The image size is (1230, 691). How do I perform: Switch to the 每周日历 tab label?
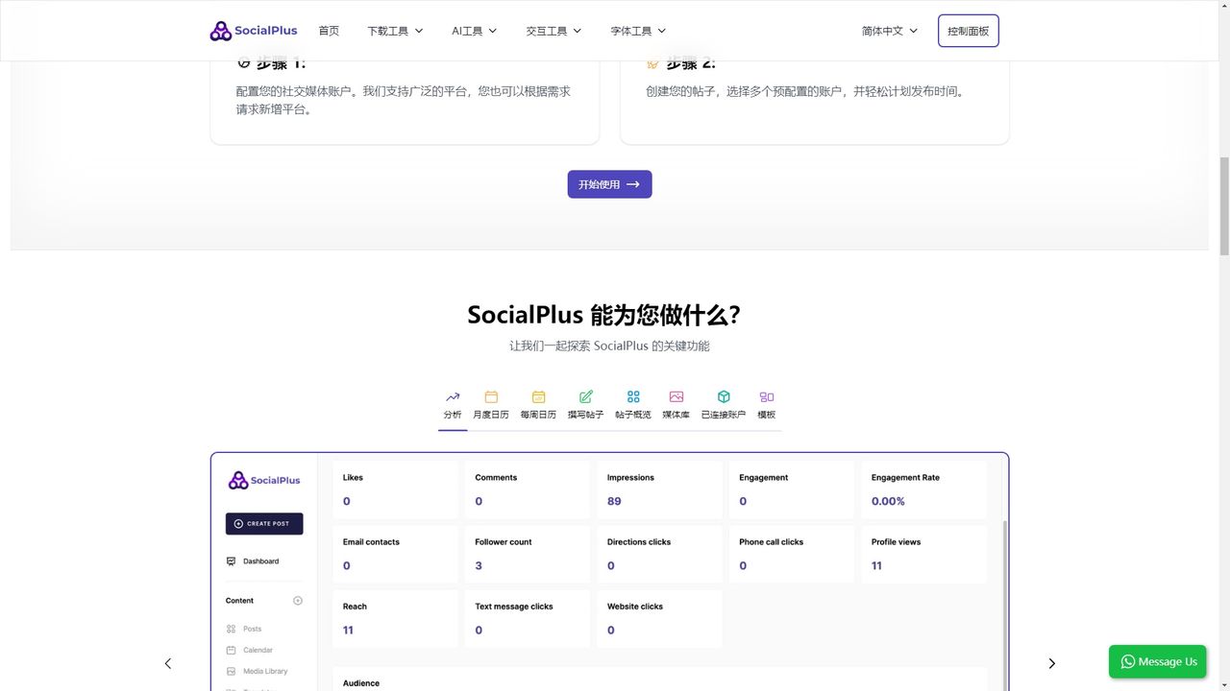(x=538, y=415)
